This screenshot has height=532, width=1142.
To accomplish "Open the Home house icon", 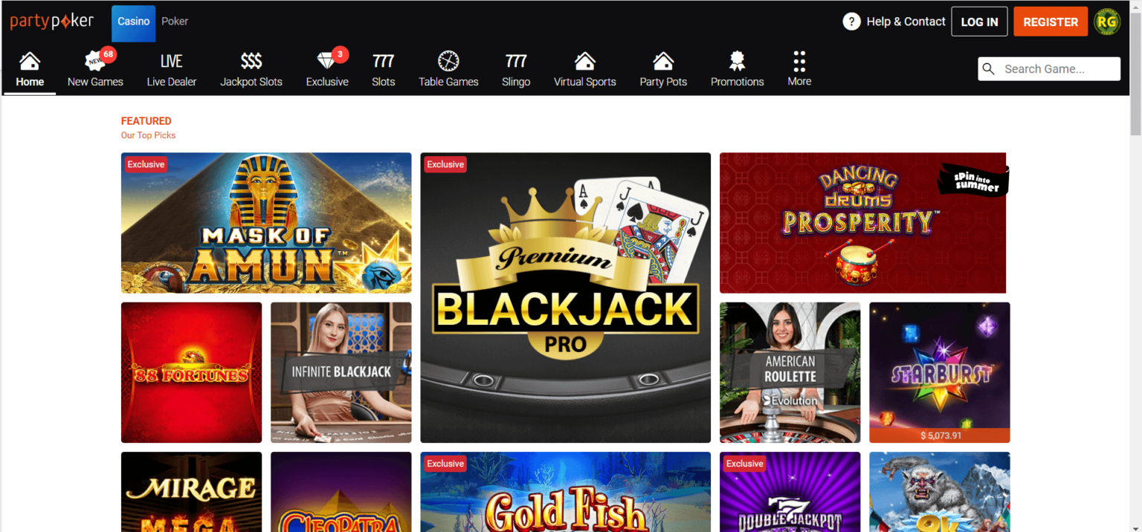I will tap(30, 61).
